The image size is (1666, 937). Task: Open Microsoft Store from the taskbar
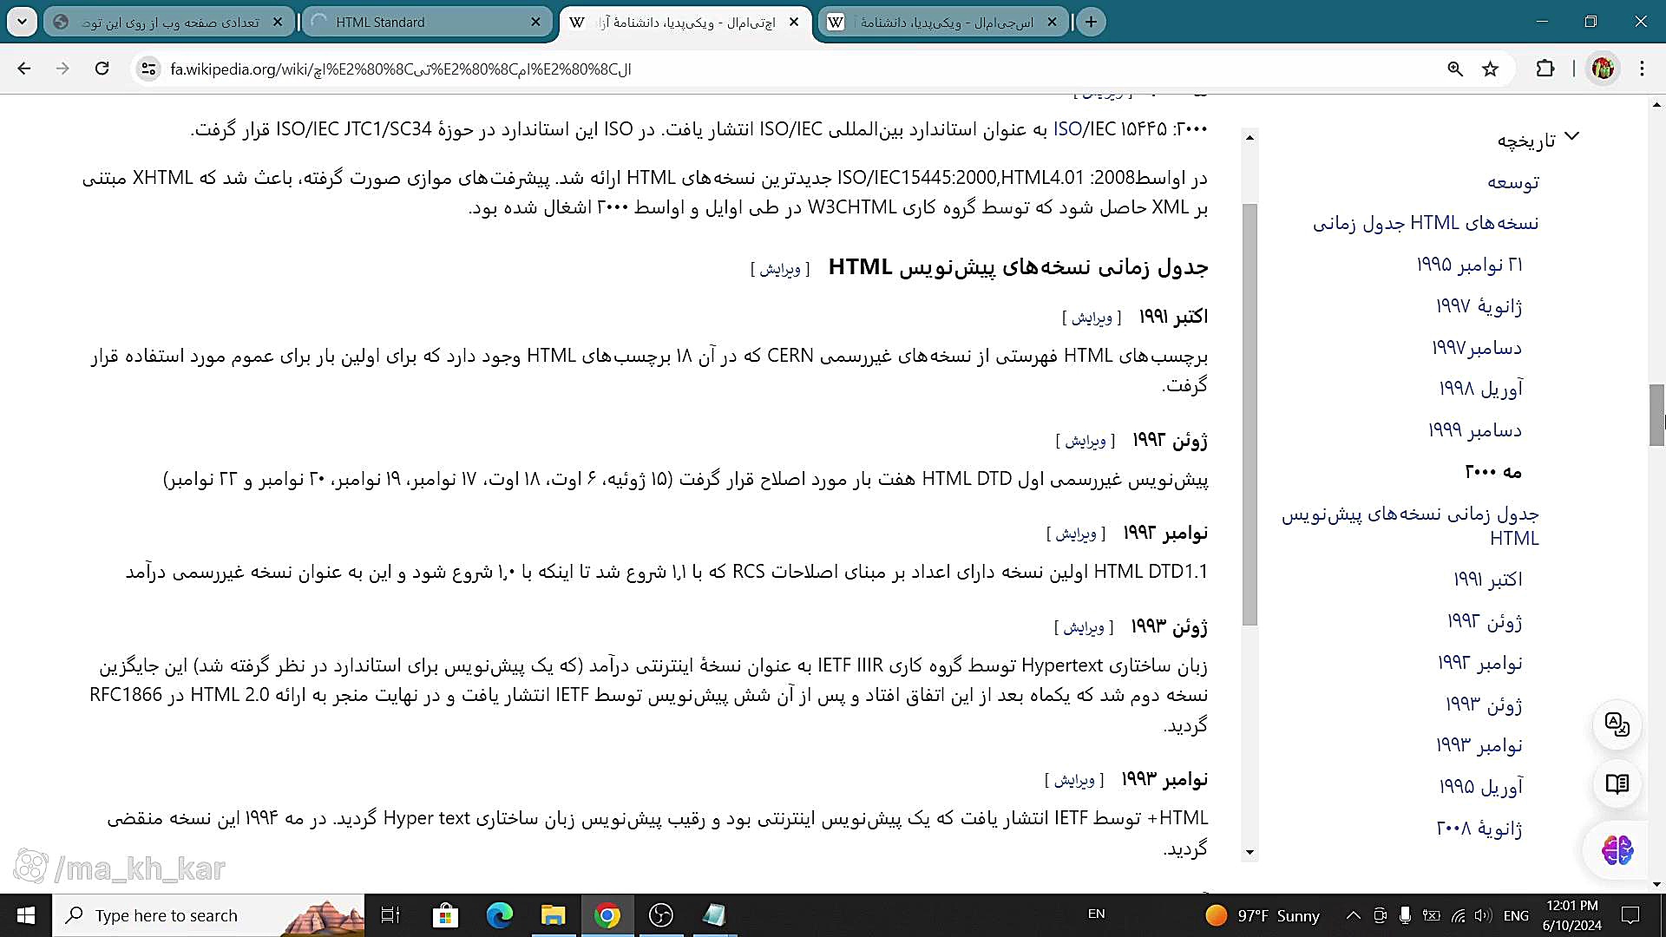tap(445, 915)
